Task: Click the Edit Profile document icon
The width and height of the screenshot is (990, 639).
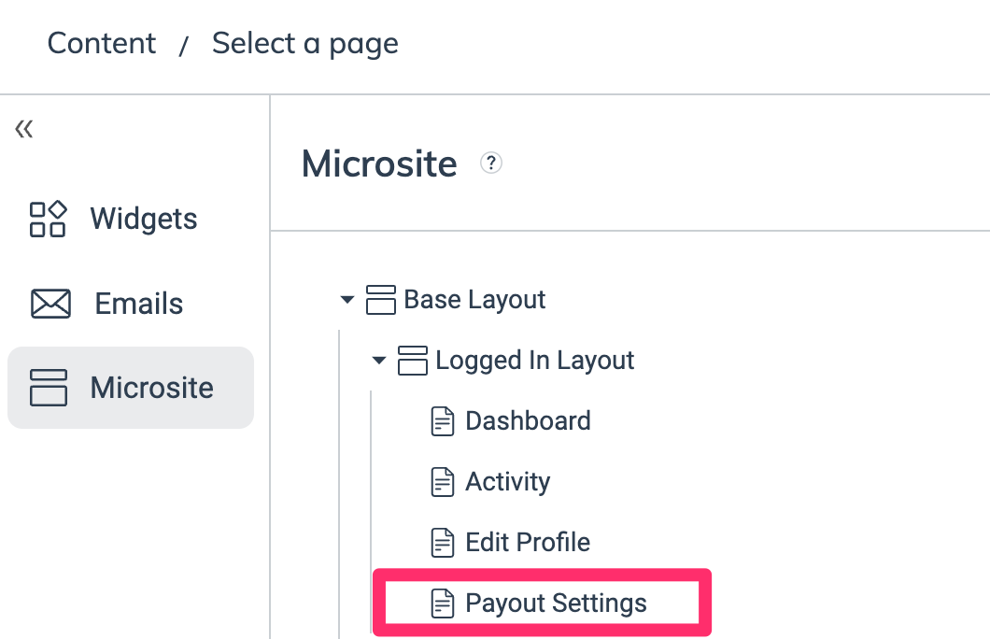Action: click(x=442, y=543)
